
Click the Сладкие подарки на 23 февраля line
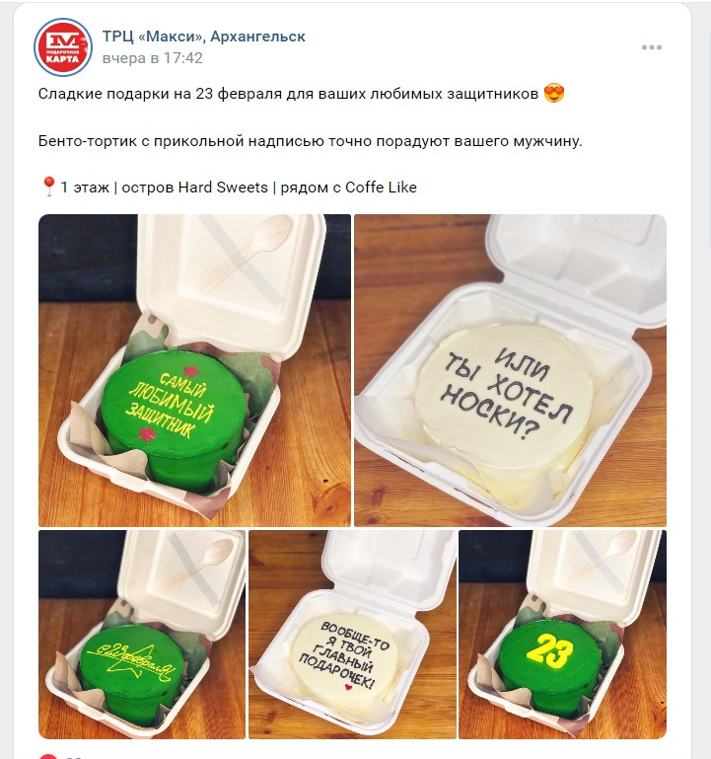[x=288, y=94]
